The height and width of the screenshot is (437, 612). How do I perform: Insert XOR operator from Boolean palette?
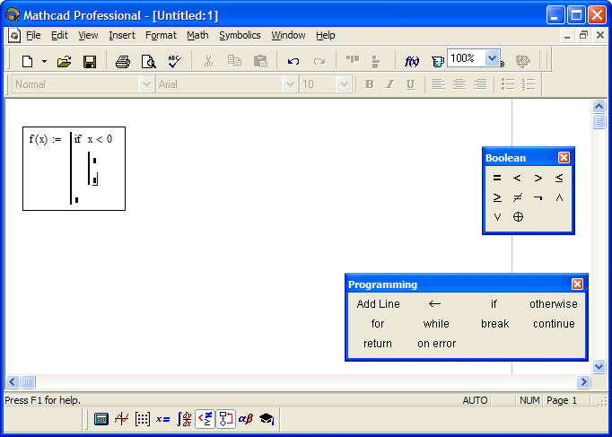click(x=518, y=217)
